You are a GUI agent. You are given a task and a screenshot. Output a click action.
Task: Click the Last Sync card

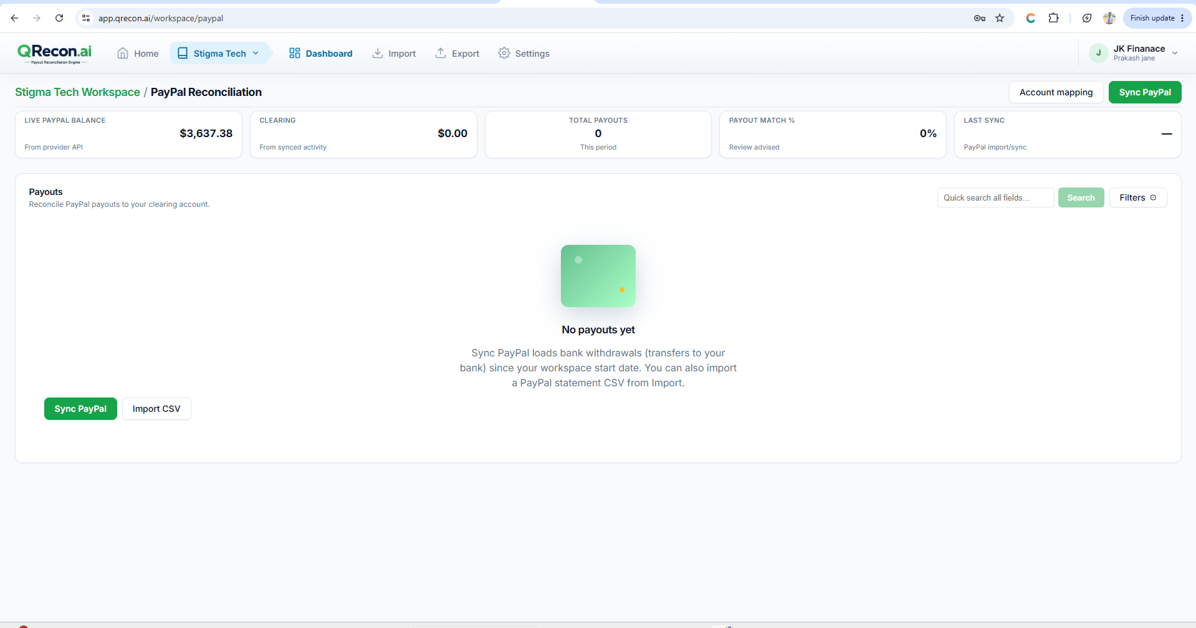coord(1068,135)
